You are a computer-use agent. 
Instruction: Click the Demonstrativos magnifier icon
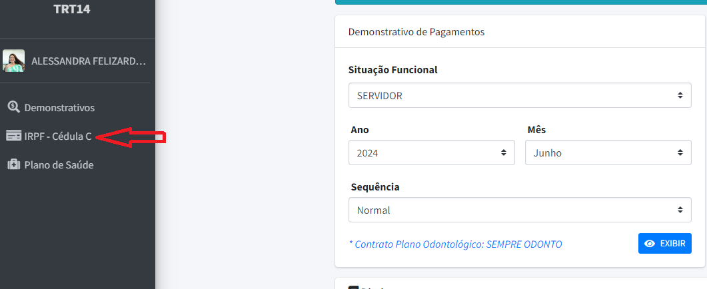click(x=13, y=107)
